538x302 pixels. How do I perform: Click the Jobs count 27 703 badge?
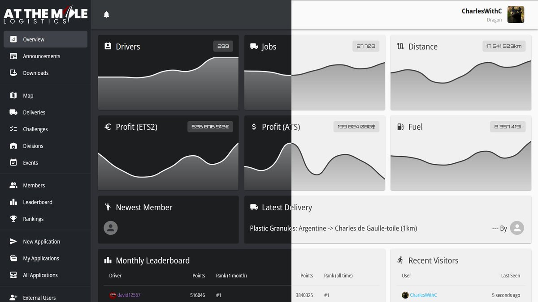(366, 46)
